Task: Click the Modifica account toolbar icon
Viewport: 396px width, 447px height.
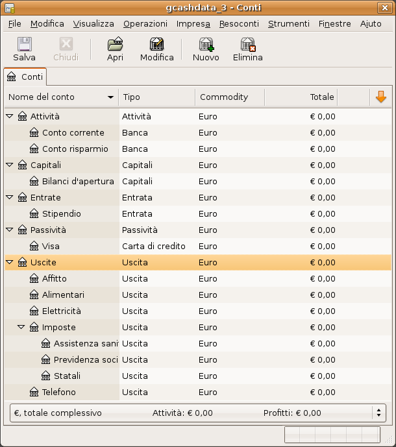Action: (156, 44)
